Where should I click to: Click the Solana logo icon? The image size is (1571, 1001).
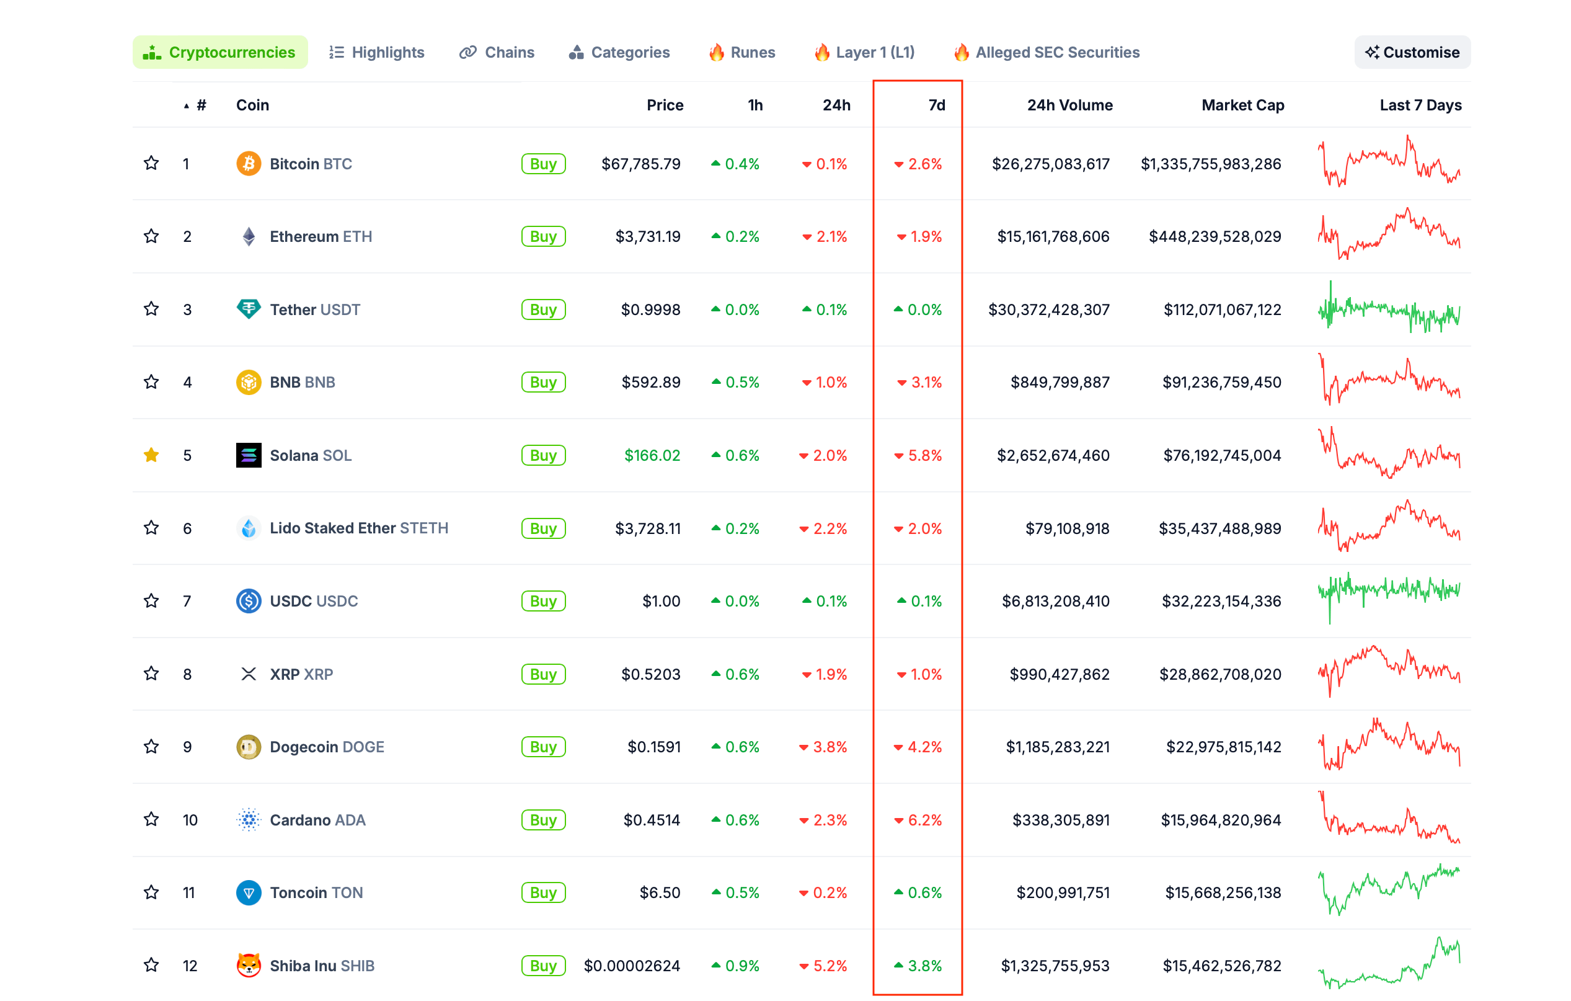click(x=249, y=455)
